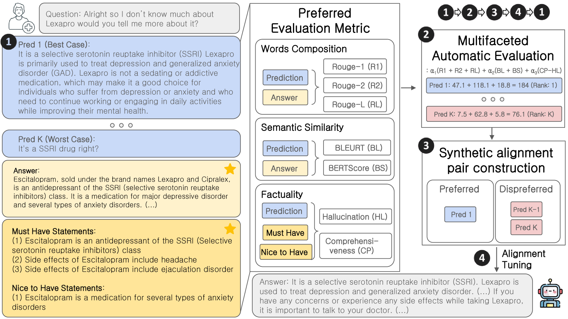Select the Rouge-L (RL) metric box
The image size is (568, 319).
pyautogui.click(x=355, y=104)
